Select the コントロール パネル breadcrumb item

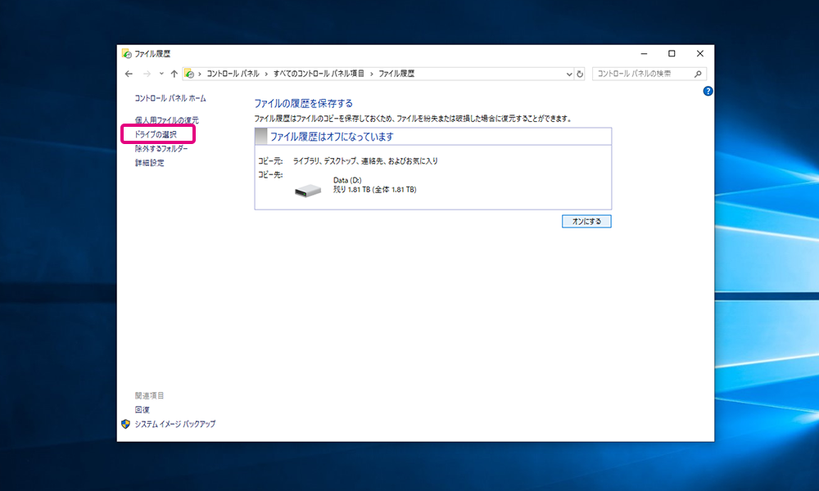[x=233, y=74]
